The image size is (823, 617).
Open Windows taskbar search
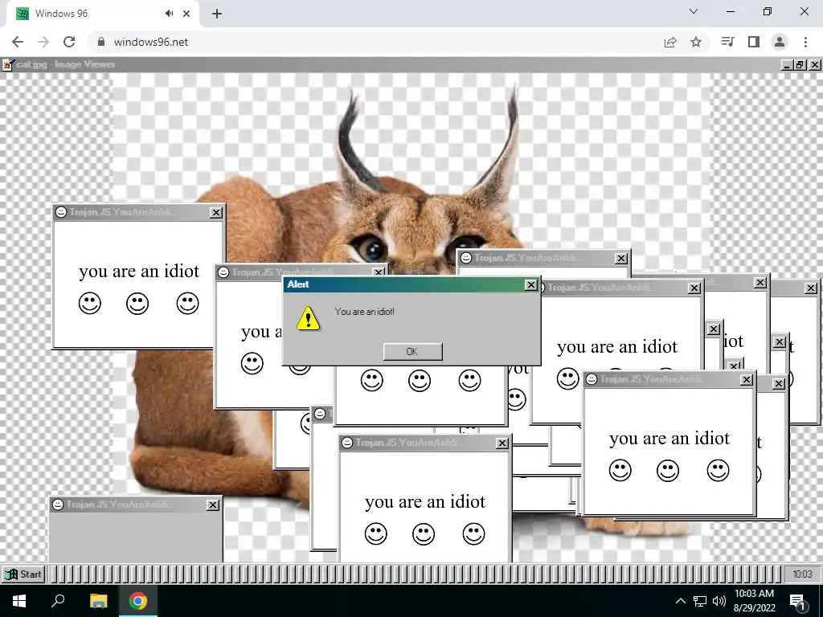pos(58,601)
